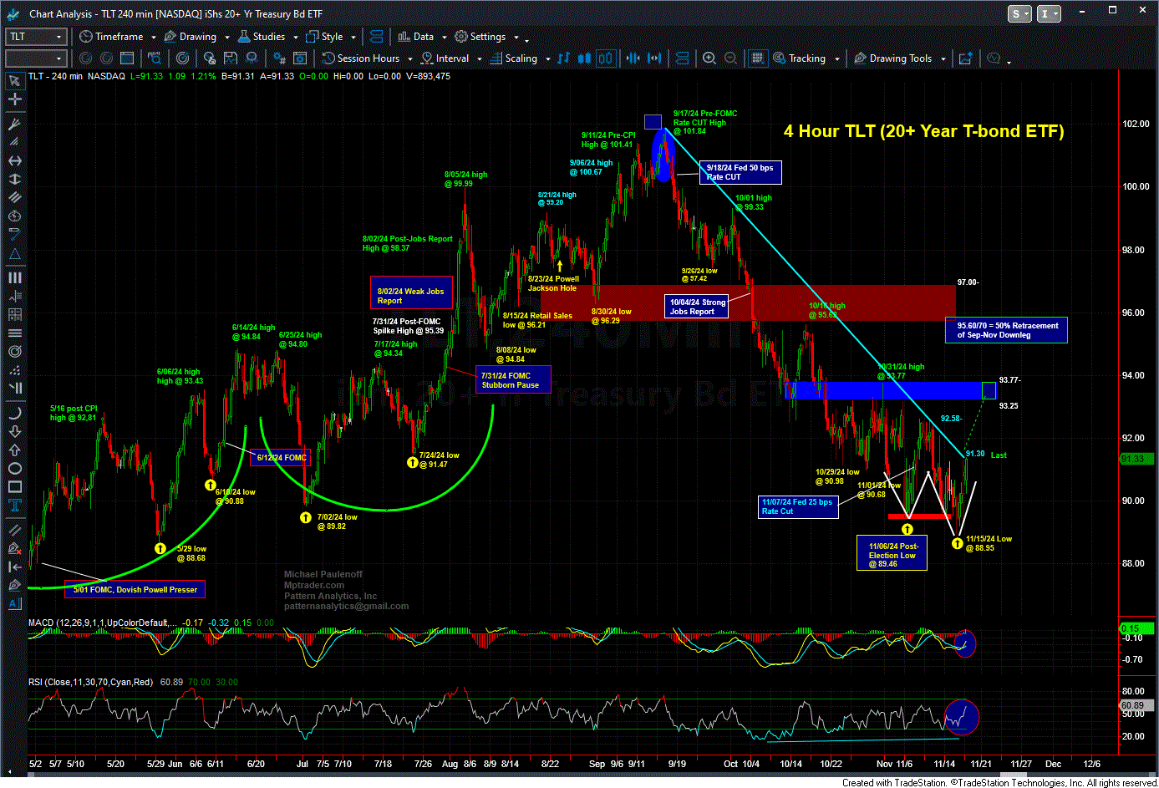Select the crosshair cursor tool
The height and width of the screenshot is (788, 1159).
pos(14,99)
